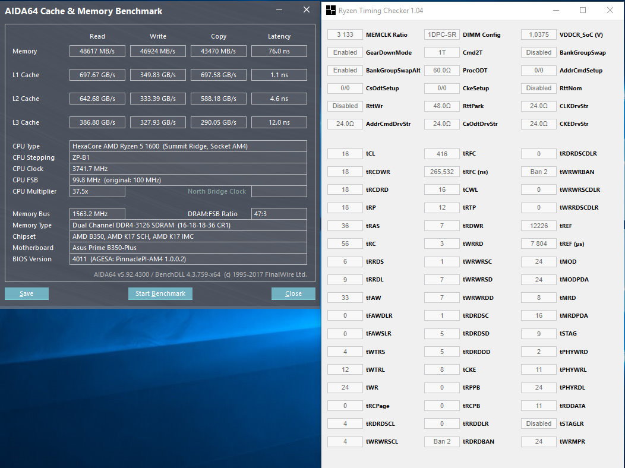Click the GearDownMode Enabled value
Viewport: 625px width, 468px height.
345,53
